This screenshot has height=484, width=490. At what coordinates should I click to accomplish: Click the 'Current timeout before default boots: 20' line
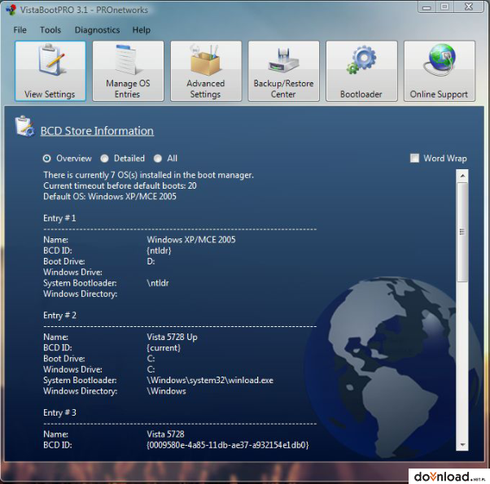click(120, 185)
